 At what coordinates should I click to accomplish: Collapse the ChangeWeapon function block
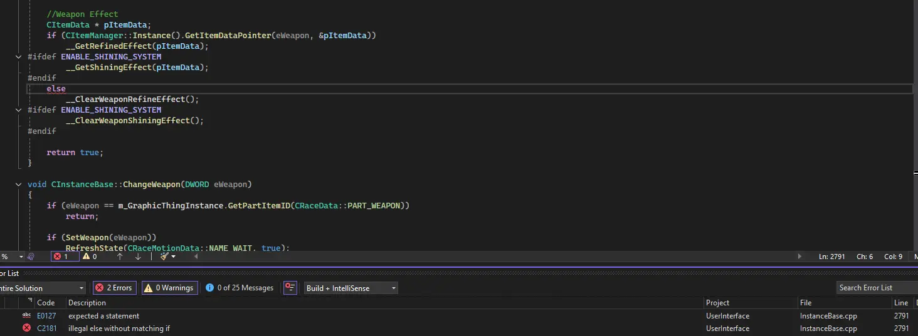[x=19, y=185]
